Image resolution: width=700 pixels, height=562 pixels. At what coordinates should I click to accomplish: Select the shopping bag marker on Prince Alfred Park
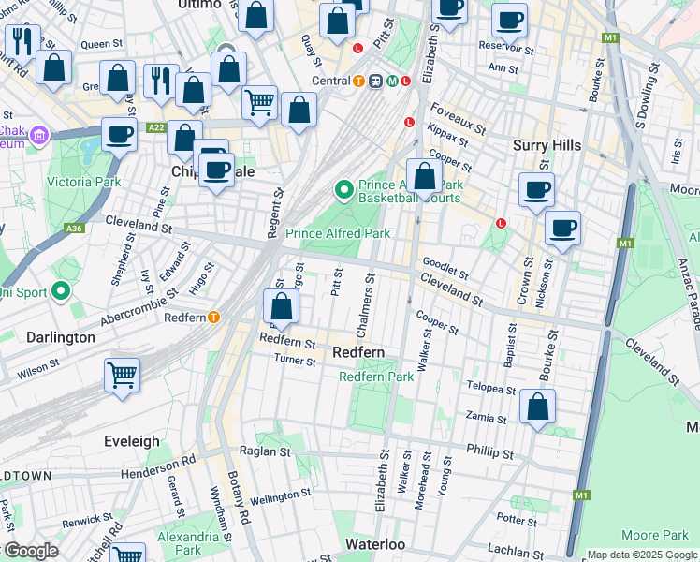click(424, 176)
